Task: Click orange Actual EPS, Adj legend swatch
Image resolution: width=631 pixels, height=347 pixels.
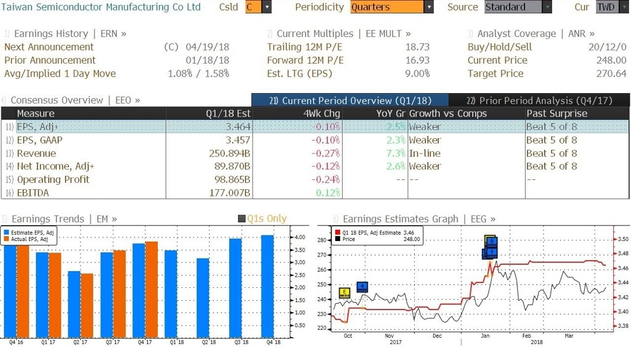Action: click(x=6, y=239)
